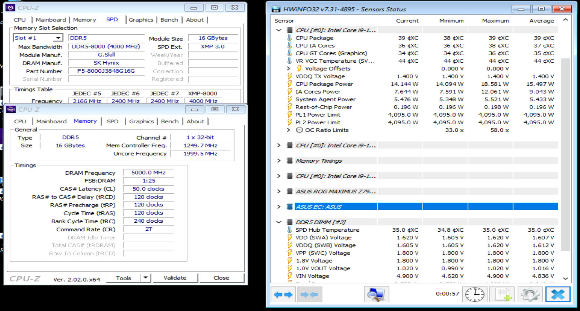This screenshot has height=311, width=580.
Task: Click the OC Ratio Limits clock icon
Action: coord(299,130)
